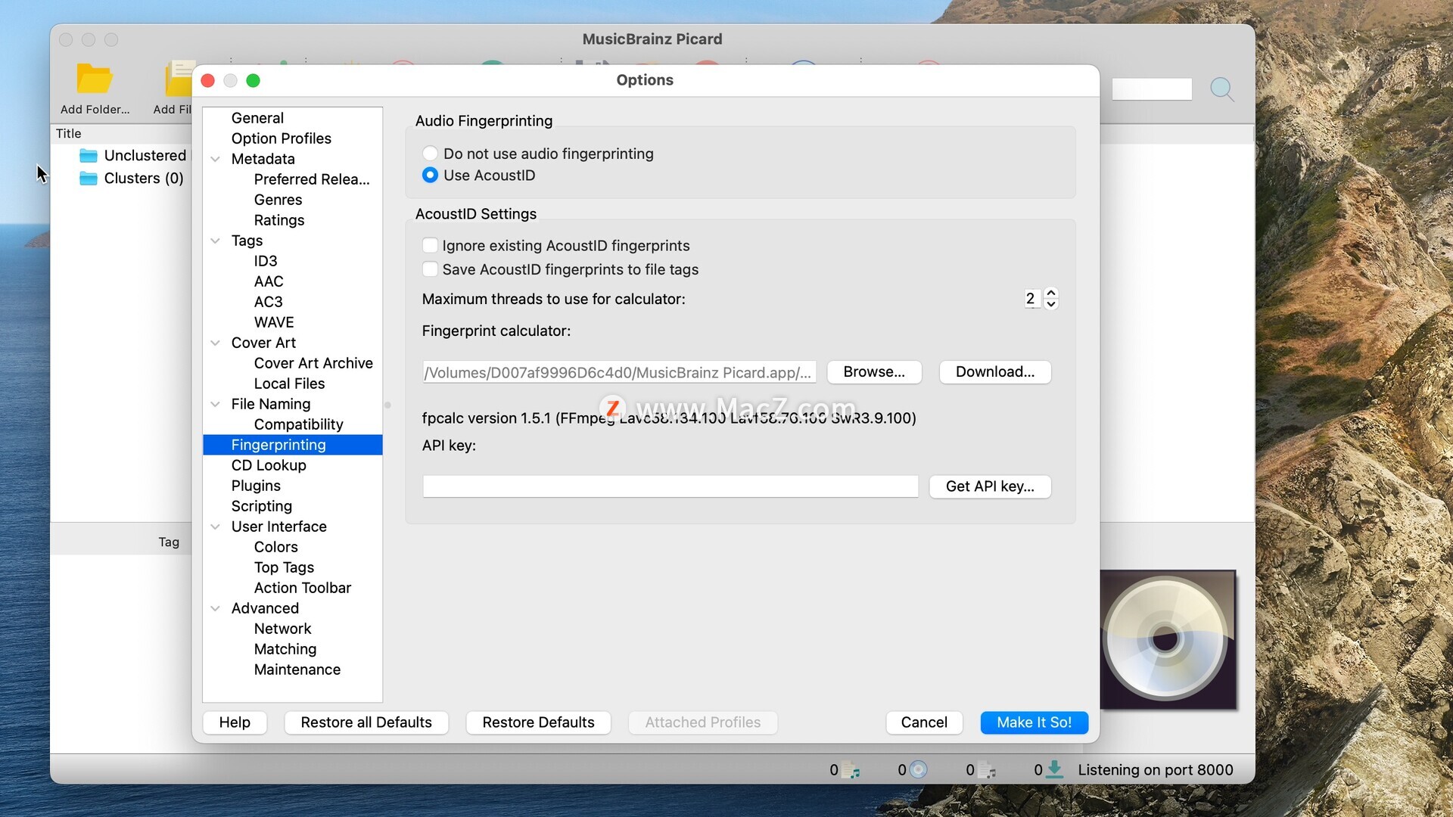Click Listening on port 8000 status
The image size is (1453, 817).
[x=1156, y=770]
